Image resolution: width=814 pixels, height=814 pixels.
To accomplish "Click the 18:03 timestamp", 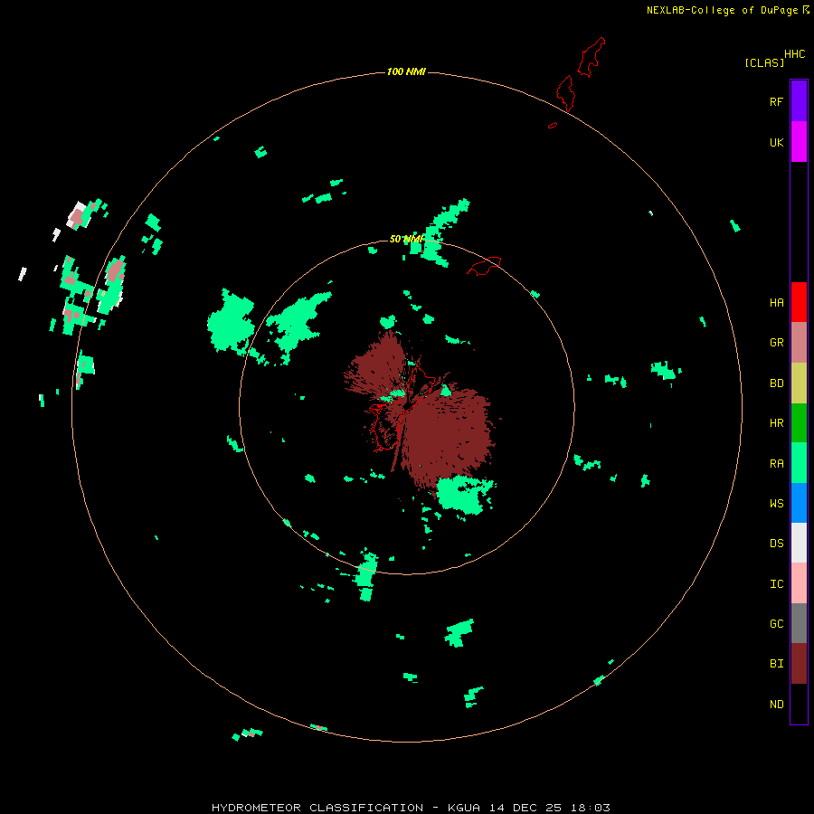I will point(592,808).
